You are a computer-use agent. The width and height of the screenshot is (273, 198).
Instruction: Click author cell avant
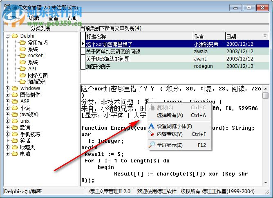pyautogui.click(x=209, y=59)
